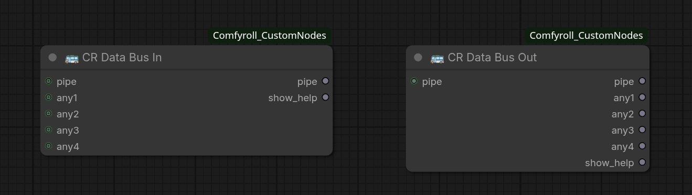
Task: Click the any4 input label on Data Bus In
Action: pos(68,147)
